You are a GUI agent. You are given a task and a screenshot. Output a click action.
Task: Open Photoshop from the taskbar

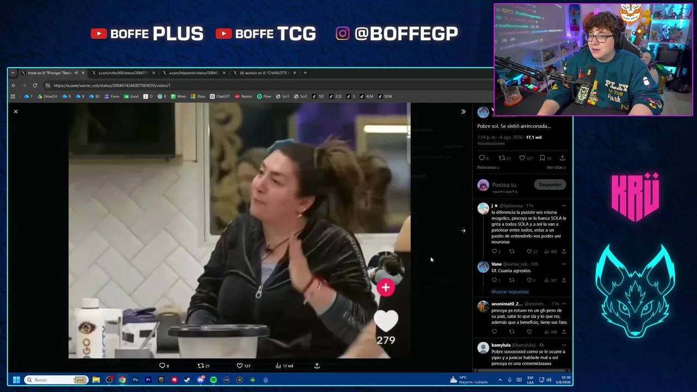click(135, 380)
